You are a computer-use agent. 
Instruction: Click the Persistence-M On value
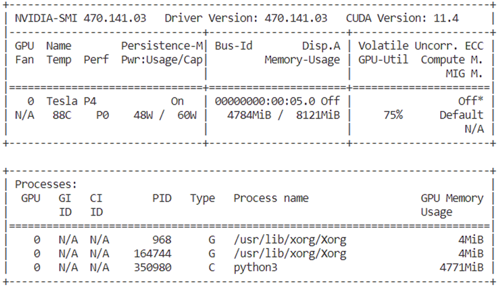coord(177,101)
